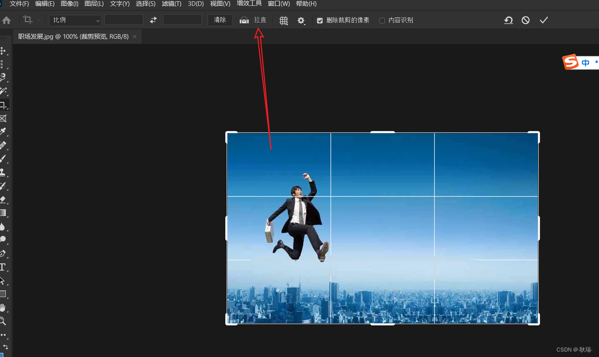Click the 拉直 straighten text label
The image size is (599, 357).
pyautogui.click(x=260, y=20)
